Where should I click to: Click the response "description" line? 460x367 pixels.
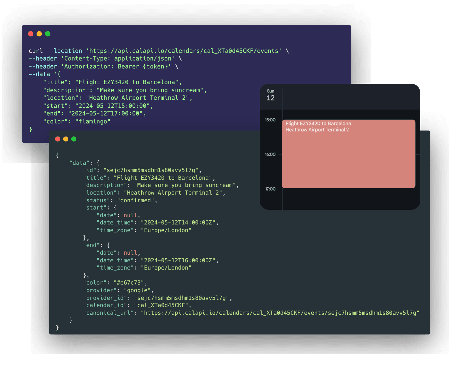tap(161, 185)
